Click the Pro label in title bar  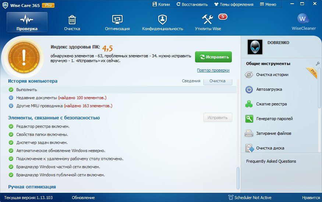pyautogui.click(x=48, y=6)
